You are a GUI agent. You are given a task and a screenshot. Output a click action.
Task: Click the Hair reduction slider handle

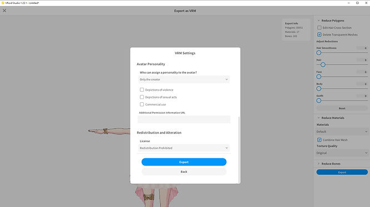[x=323, y=65]
